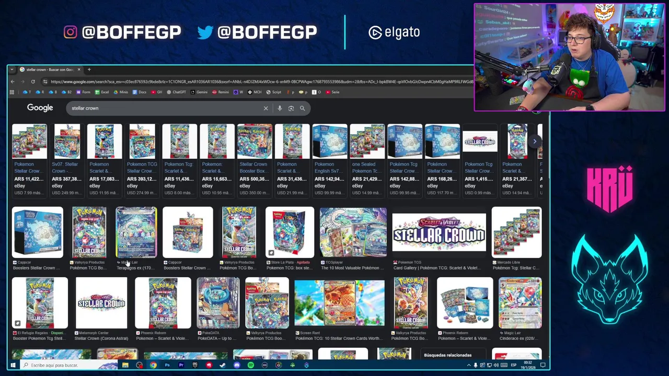This screenshot has height=376, width=669.
Task: Open the Sv07: Stellar Crown shopping item
Action: pyautogui.click(x=67, y=160)
